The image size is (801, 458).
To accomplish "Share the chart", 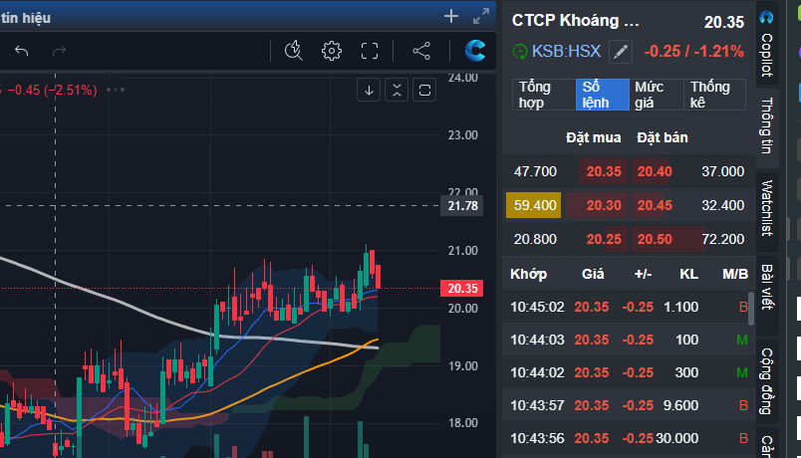I will pyautogui.click(x=421, y=51).
